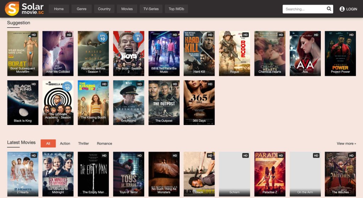Open Paradise Z movie poster

click(270, 174)
